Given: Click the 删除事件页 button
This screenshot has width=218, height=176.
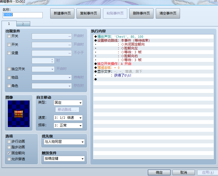Looking at the screenshot, I should pyautogui.click(x=141, y=13).
